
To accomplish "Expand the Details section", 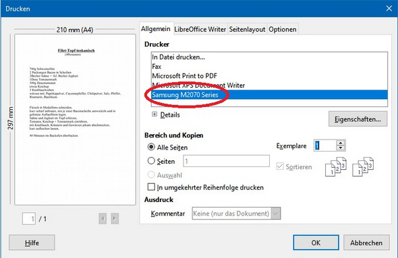I will click(x=154, y=115).
